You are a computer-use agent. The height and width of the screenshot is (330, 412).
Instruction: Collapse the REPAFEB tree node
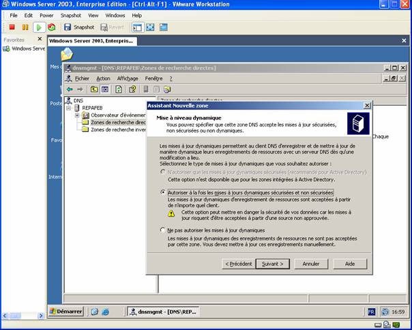coord(69,108)
